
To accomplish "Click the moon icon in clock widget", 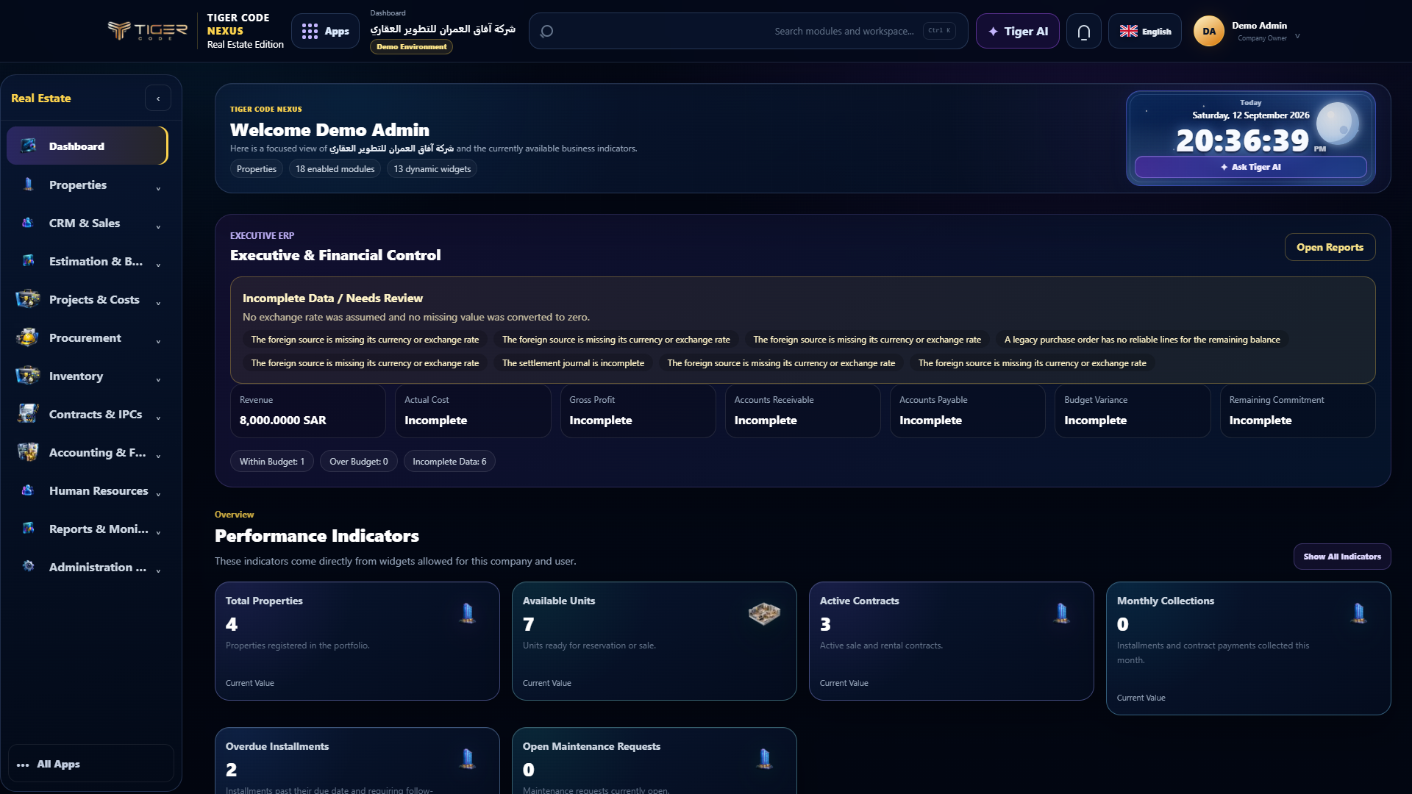I will pyautogui.click(x=1337, y=124).
